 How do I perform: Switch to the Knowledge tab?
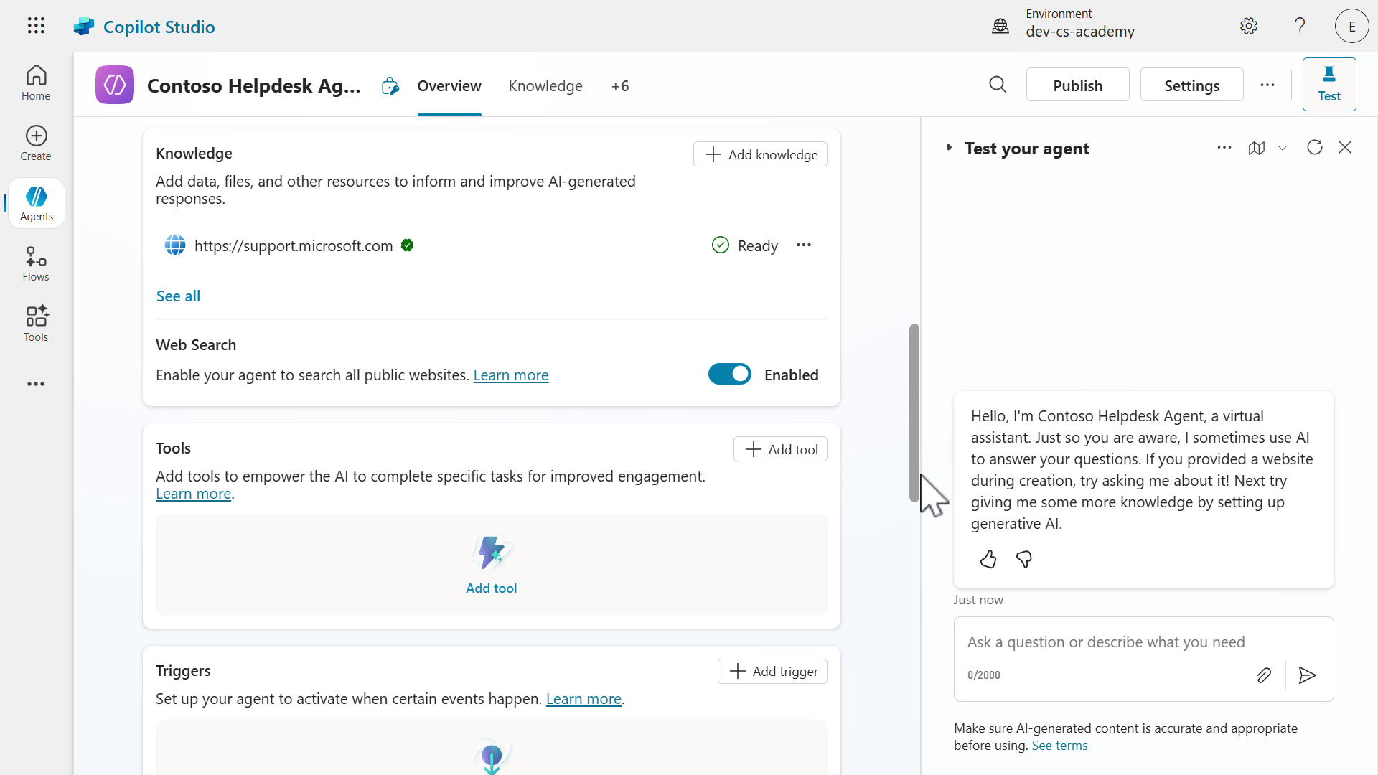pyautogui.click(x=545, y=86)
